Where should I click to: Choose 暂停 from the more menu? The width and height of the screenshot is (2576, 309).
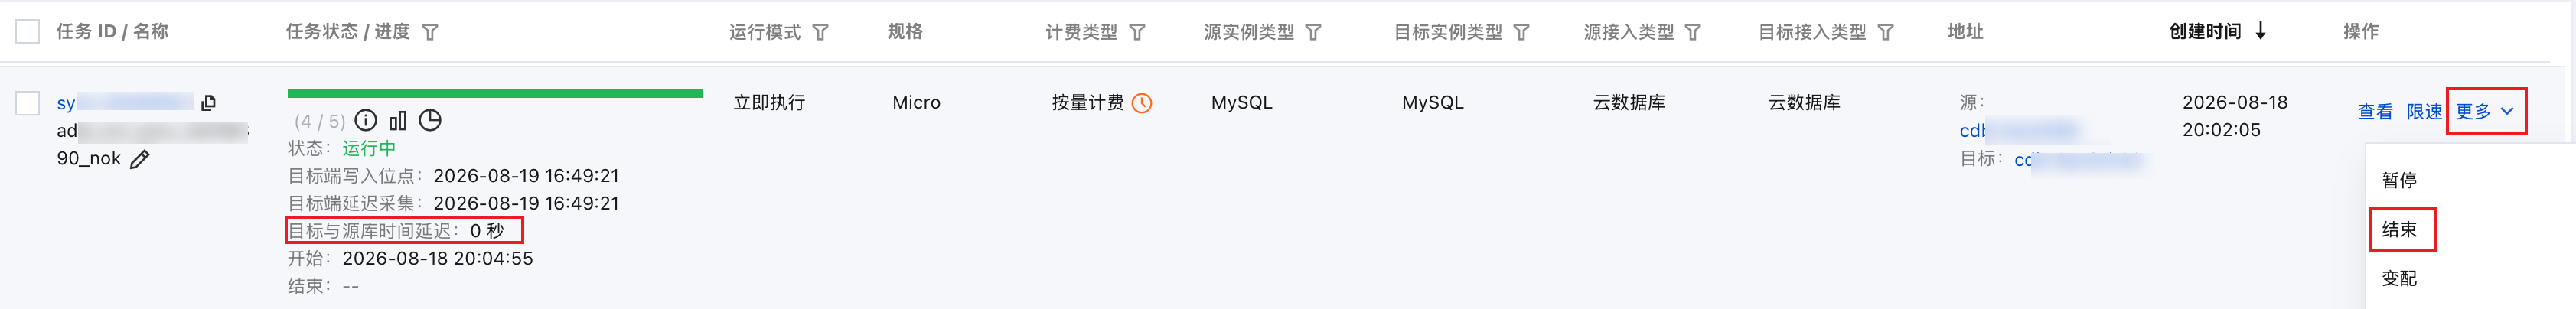tap(2399, 180)
